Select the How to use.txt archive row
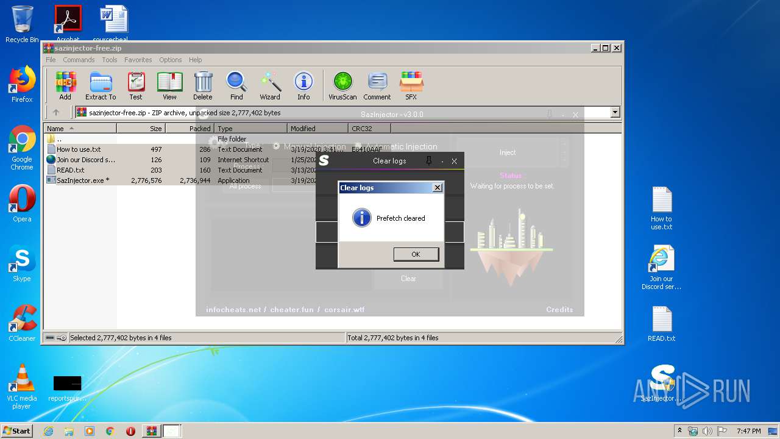 (x=218, y=149)
